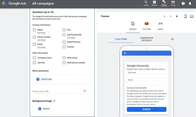
Task: Click Pre-filled under Name
Action: (x=41, y=33)
